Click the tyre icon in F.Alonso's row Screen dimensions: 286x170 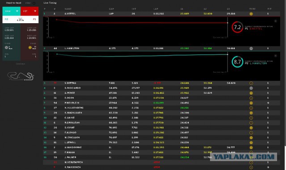pyautogui.click(x=251, y=133)
